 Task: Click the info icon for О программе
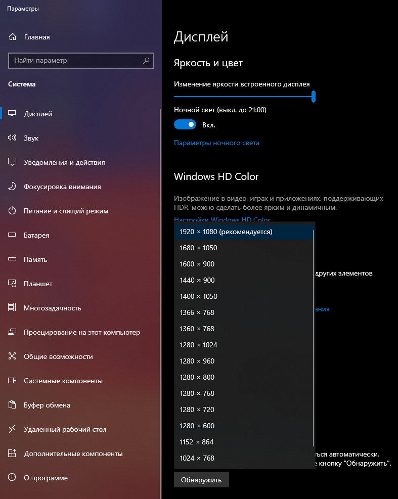coord(13,478)
